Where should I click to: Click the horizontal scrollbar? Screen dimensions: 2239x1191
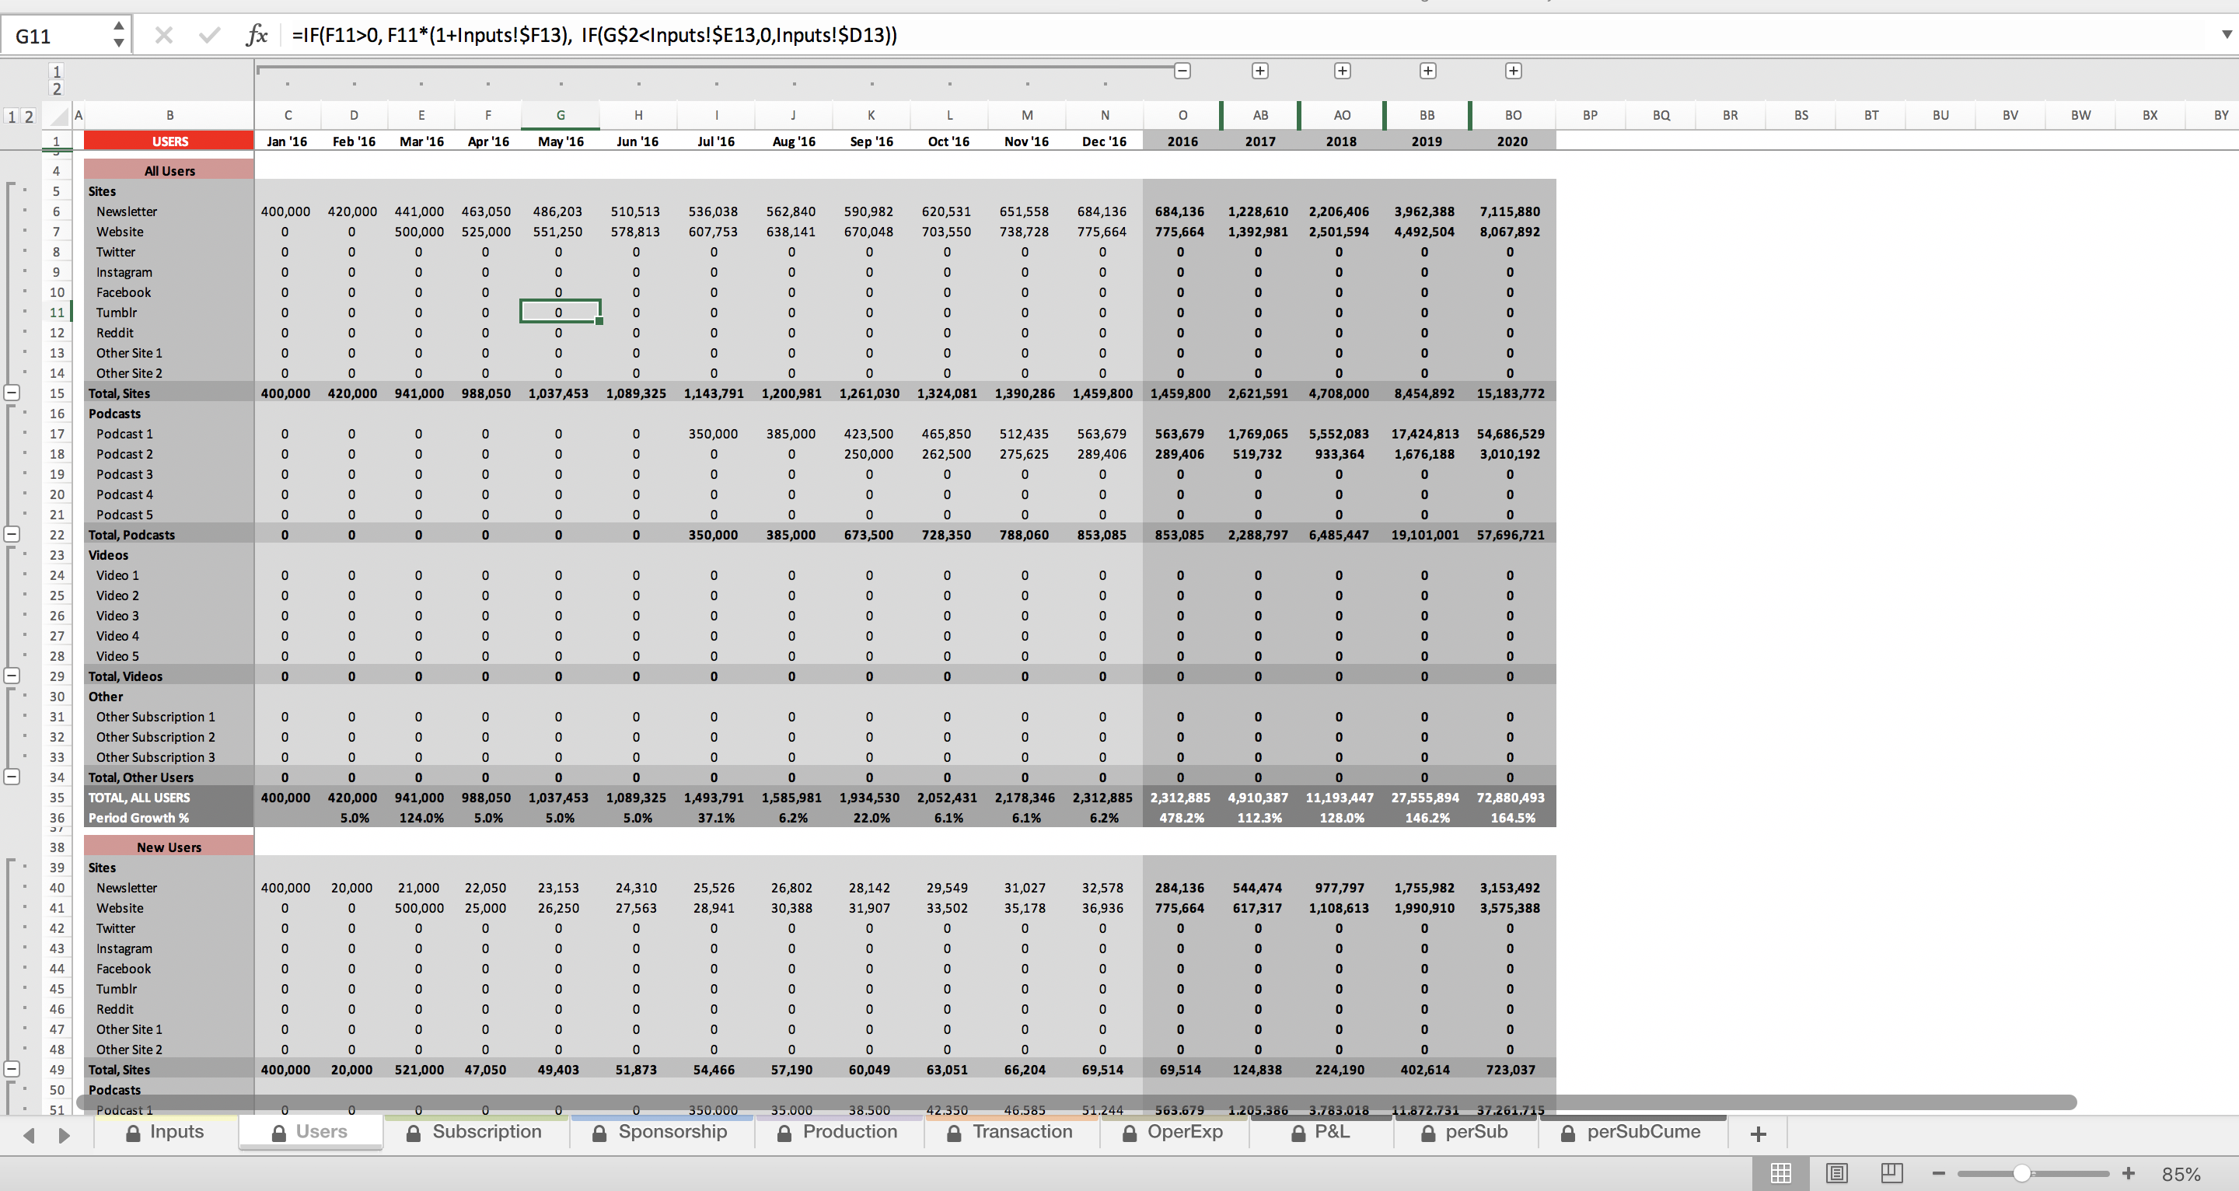[x=1076, y=1102]
